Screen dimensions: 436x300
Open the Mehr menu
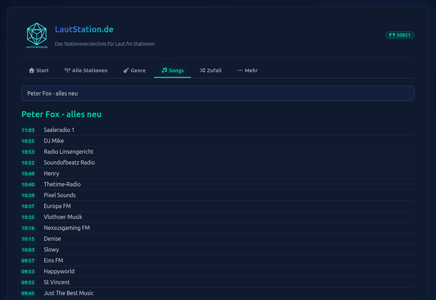click(247, 71)
